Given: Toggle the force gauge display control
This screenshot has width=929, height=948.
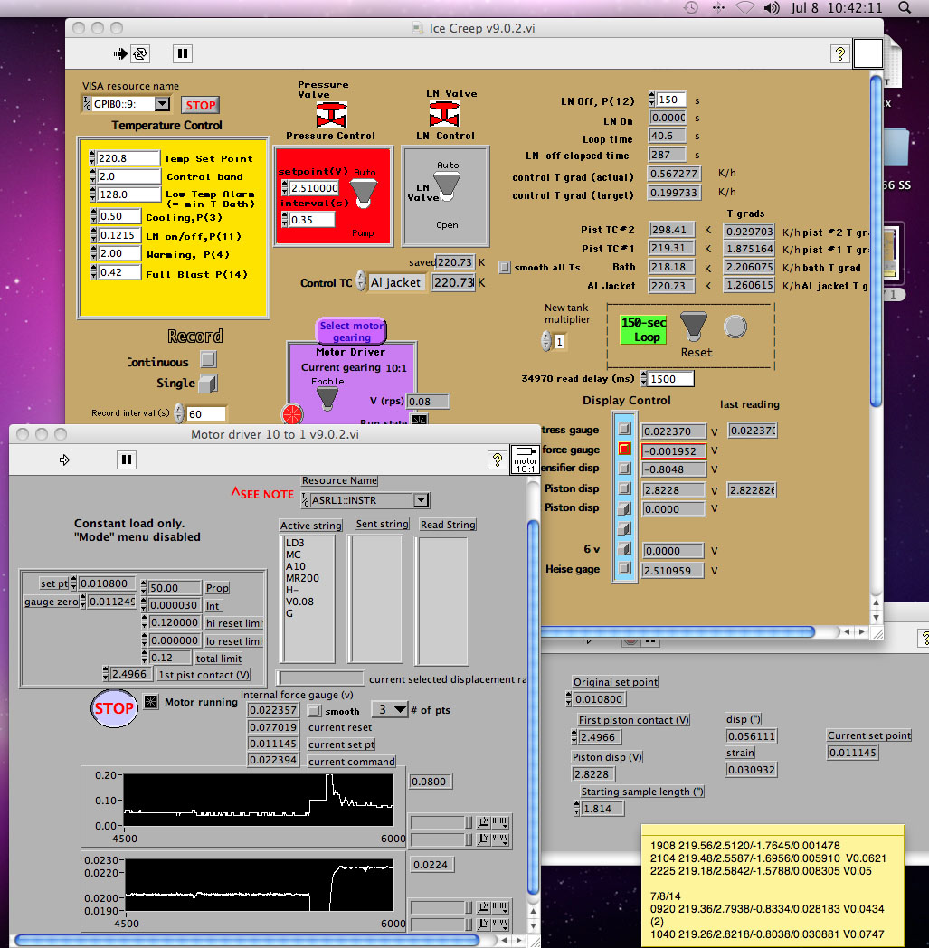Looking at the screenshot, I should (624, 450).
